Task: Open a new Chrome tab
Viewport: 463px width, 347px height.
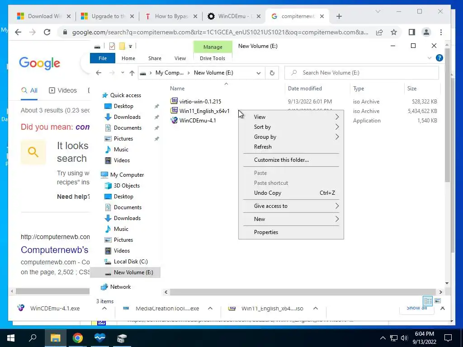Action: (339, 16)
